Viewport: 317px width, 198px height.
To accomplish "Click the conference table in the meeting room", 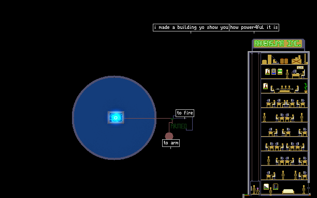I will click(x=285, y=91).
